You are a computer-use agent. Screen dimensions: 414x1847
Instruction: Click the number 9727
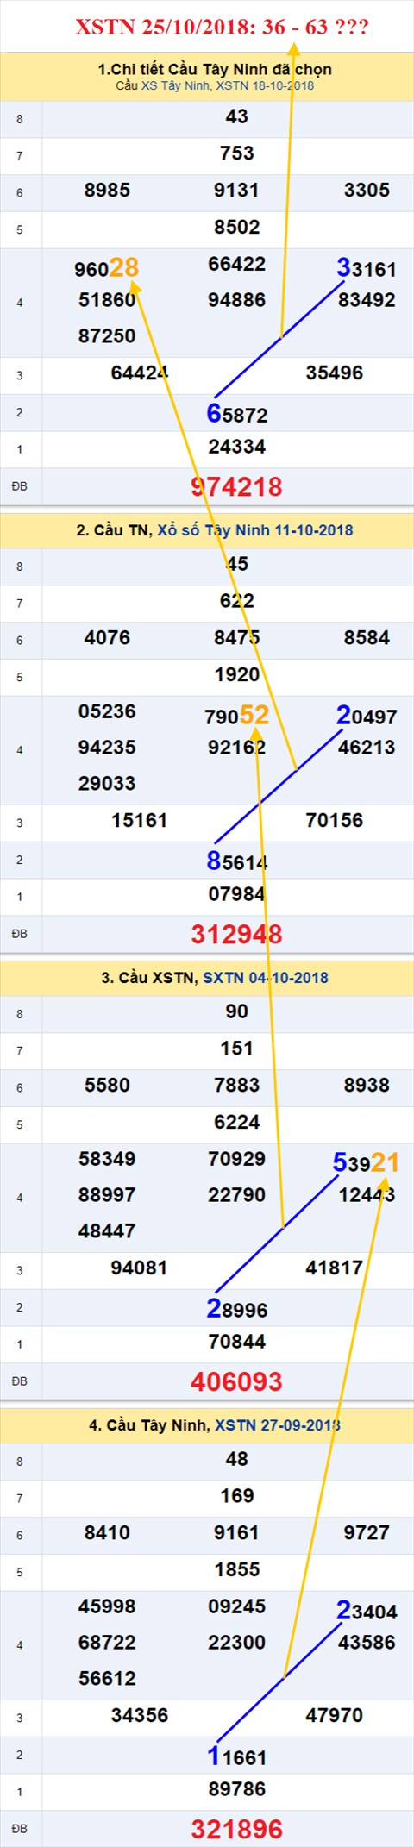tap(367, 1533)
